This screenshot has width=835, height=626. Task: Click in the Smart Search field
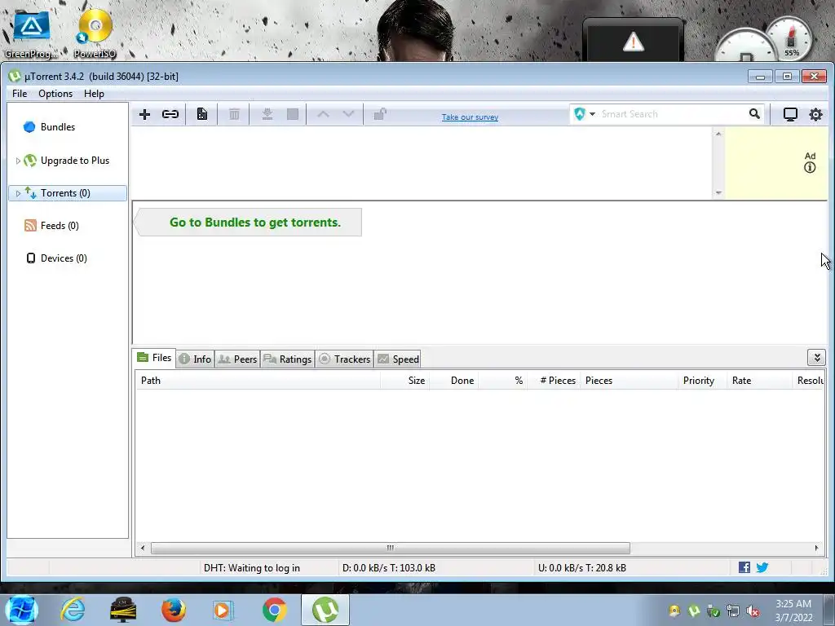click(672, 114)
